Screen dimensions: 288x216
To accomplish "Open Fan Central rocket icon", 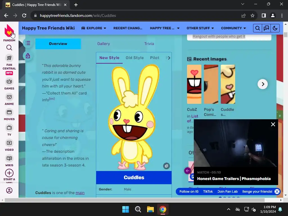I will (x=9, y=58).
